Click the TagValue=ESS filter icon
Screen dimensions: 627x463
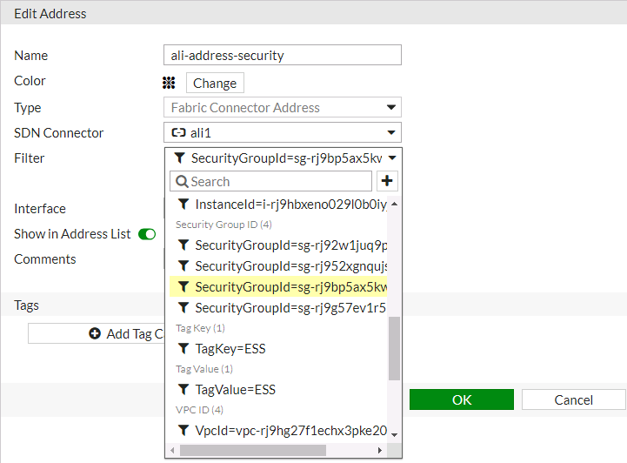pos(183,390)
